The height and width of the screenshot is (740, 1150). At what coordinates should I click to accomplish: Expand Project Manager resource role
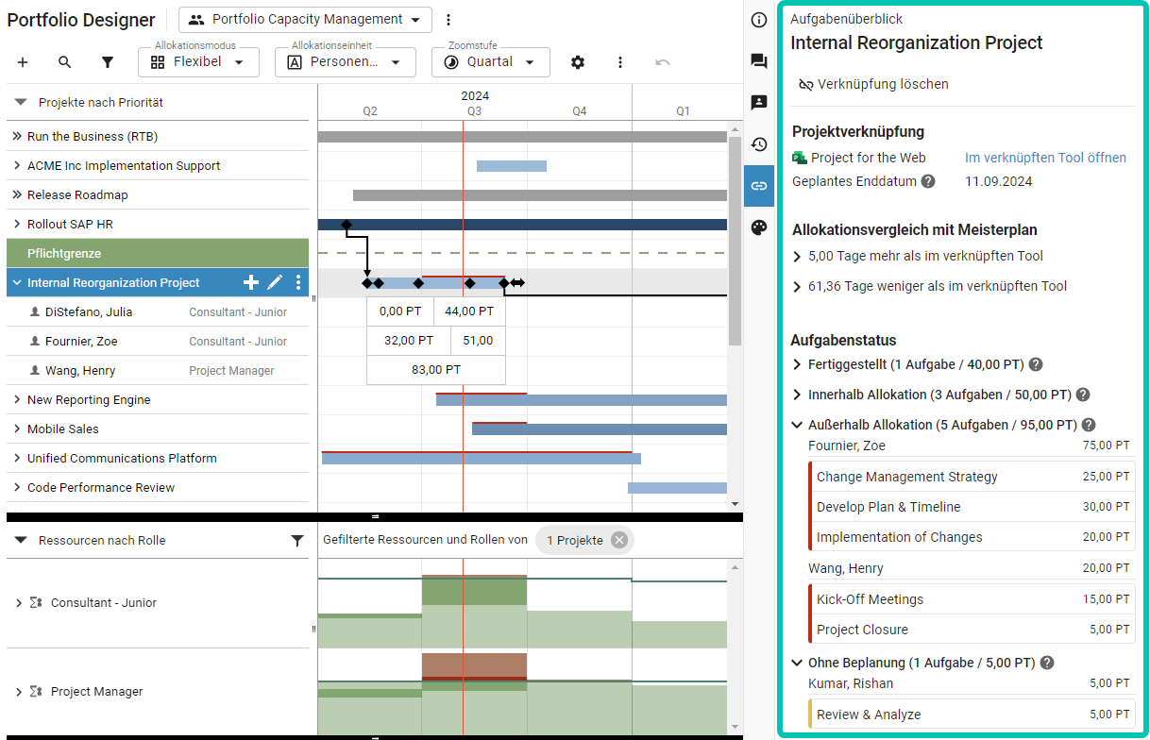click(19, 691)
